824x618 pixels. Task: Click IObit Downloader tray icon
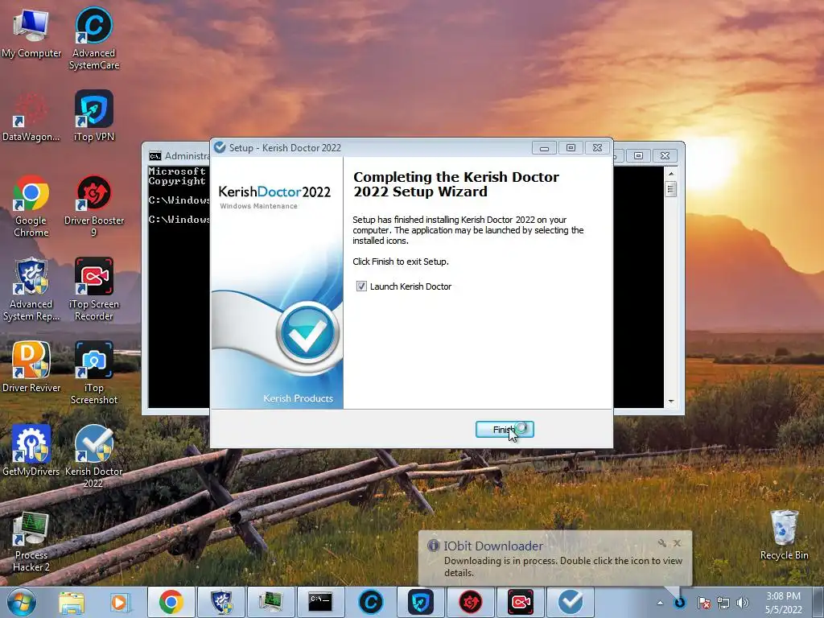tap(680, 603)
